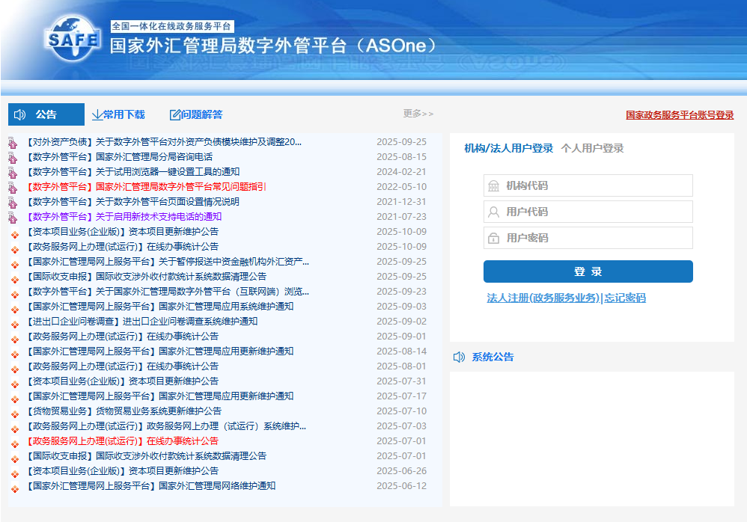
Task: Focus the 用户密码 input field
Action: coord(596,238)
